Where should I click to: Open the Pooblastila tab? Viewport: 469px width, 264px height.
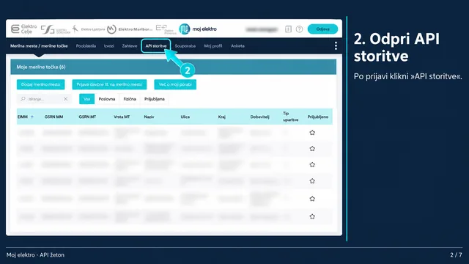(x=86, y=45)
